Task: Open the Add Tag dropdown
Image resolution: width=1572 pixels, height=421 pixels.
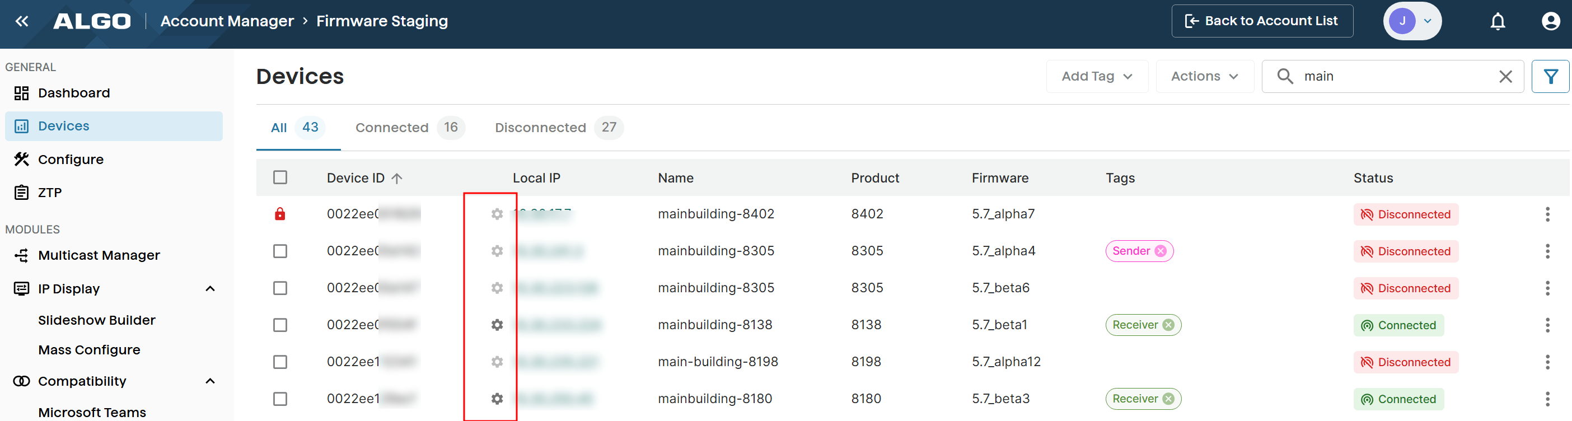Action: [x=1097, y=76]
